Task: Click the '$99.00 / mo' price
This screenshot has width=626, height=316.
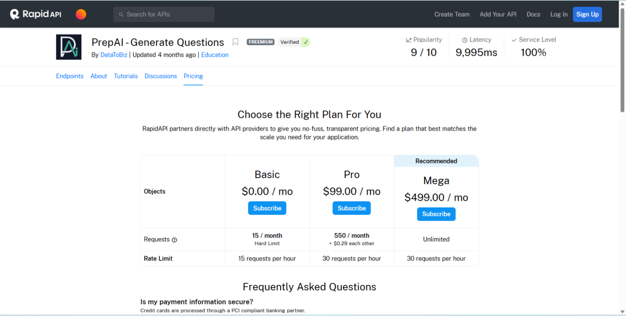Action: tap(352, 192)
